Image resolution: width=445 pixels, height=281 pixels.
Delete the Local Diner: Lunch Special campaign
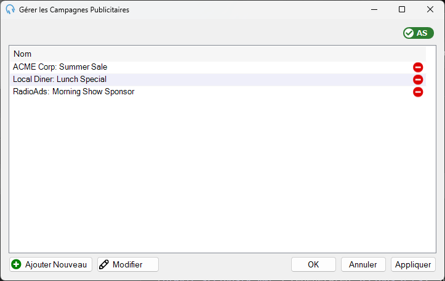[x=418, y=79]
